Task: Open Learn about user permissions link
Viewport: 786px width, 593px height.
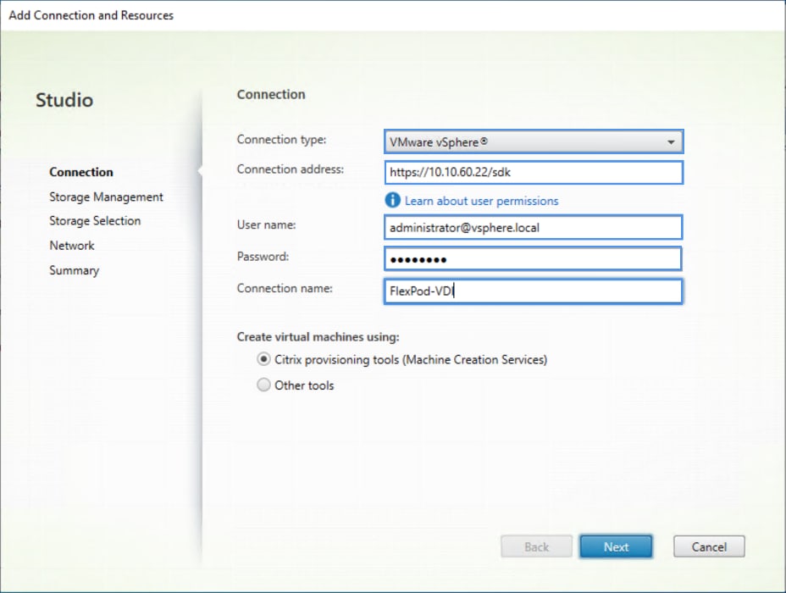Action: [x=481, y=201]
